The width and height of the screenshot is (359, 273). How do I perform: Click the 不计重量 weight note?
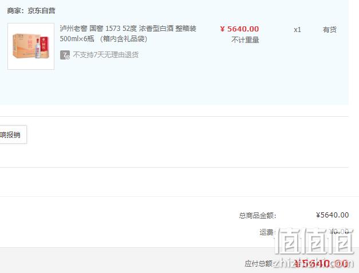245,40
